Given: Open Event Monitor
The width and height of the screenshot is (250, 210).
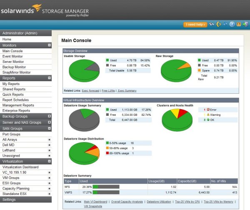Looking at the screenshot, I should 26,56.
